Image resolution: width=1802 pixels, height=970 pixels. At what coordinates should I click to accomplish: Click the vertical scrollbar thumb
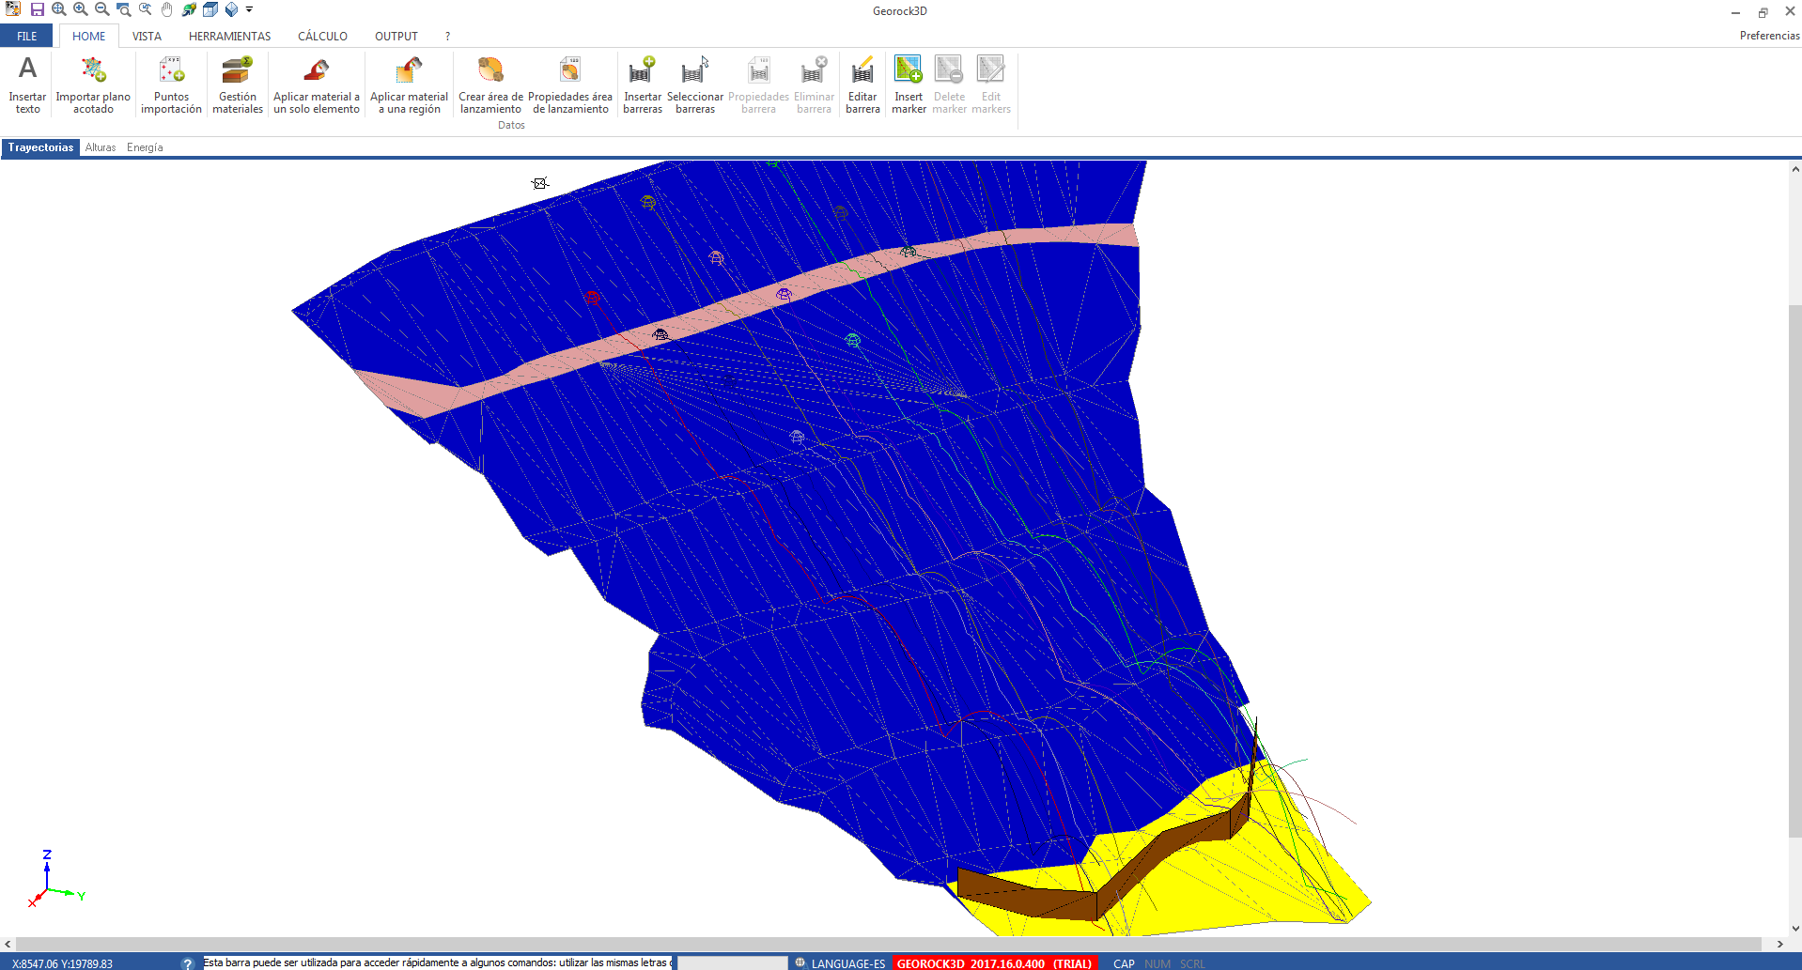[x=1794, y=570]
